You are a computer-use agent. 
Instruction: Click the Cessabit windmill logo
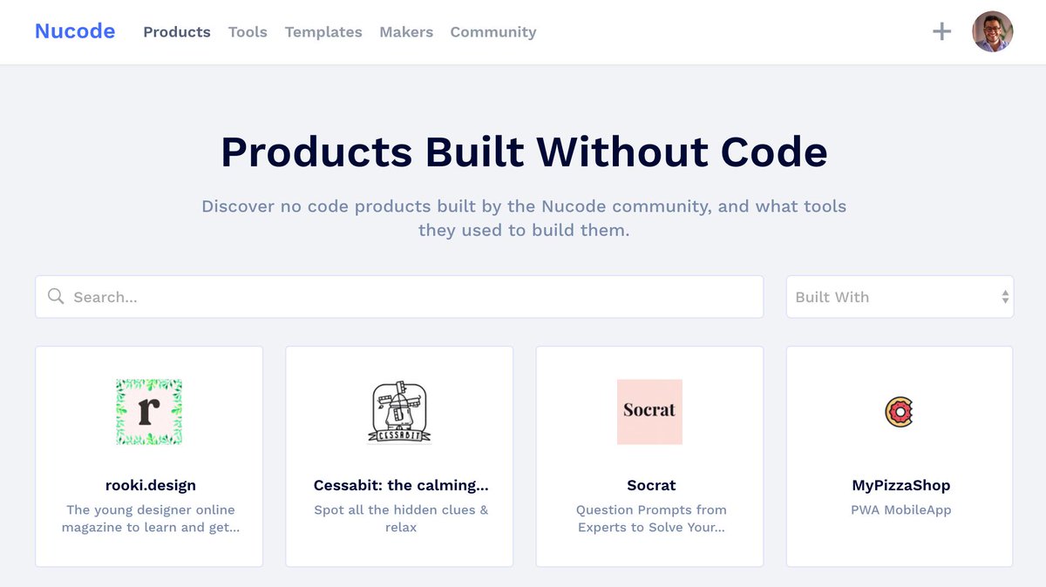coord(400,412)
